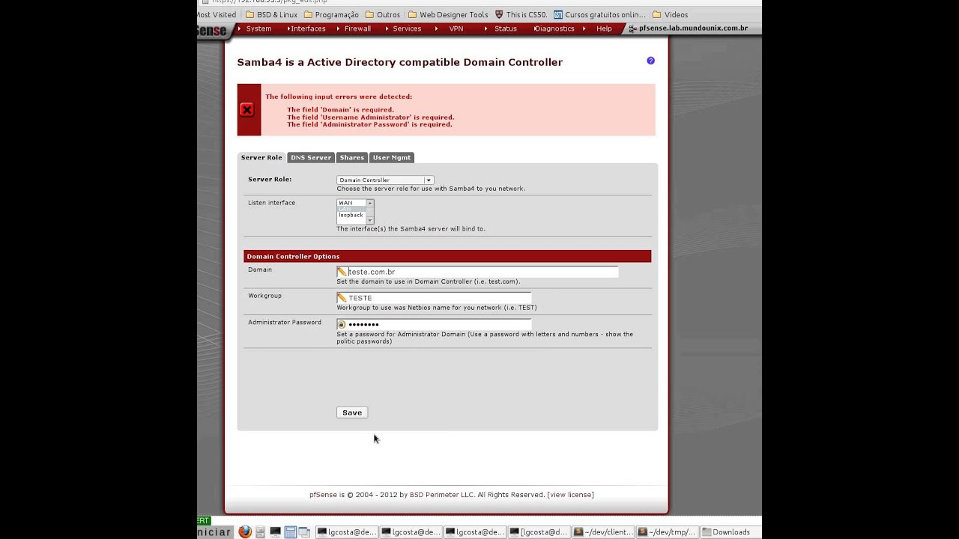Click error text "The field 'Domain' is required."
Screen dimensions: 959x539
coord(340,110)
